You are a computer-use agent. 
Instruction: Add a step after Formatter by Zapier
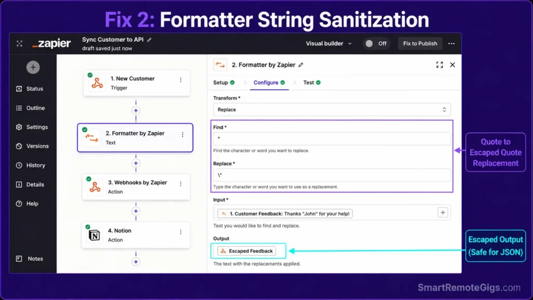point(136,163)
